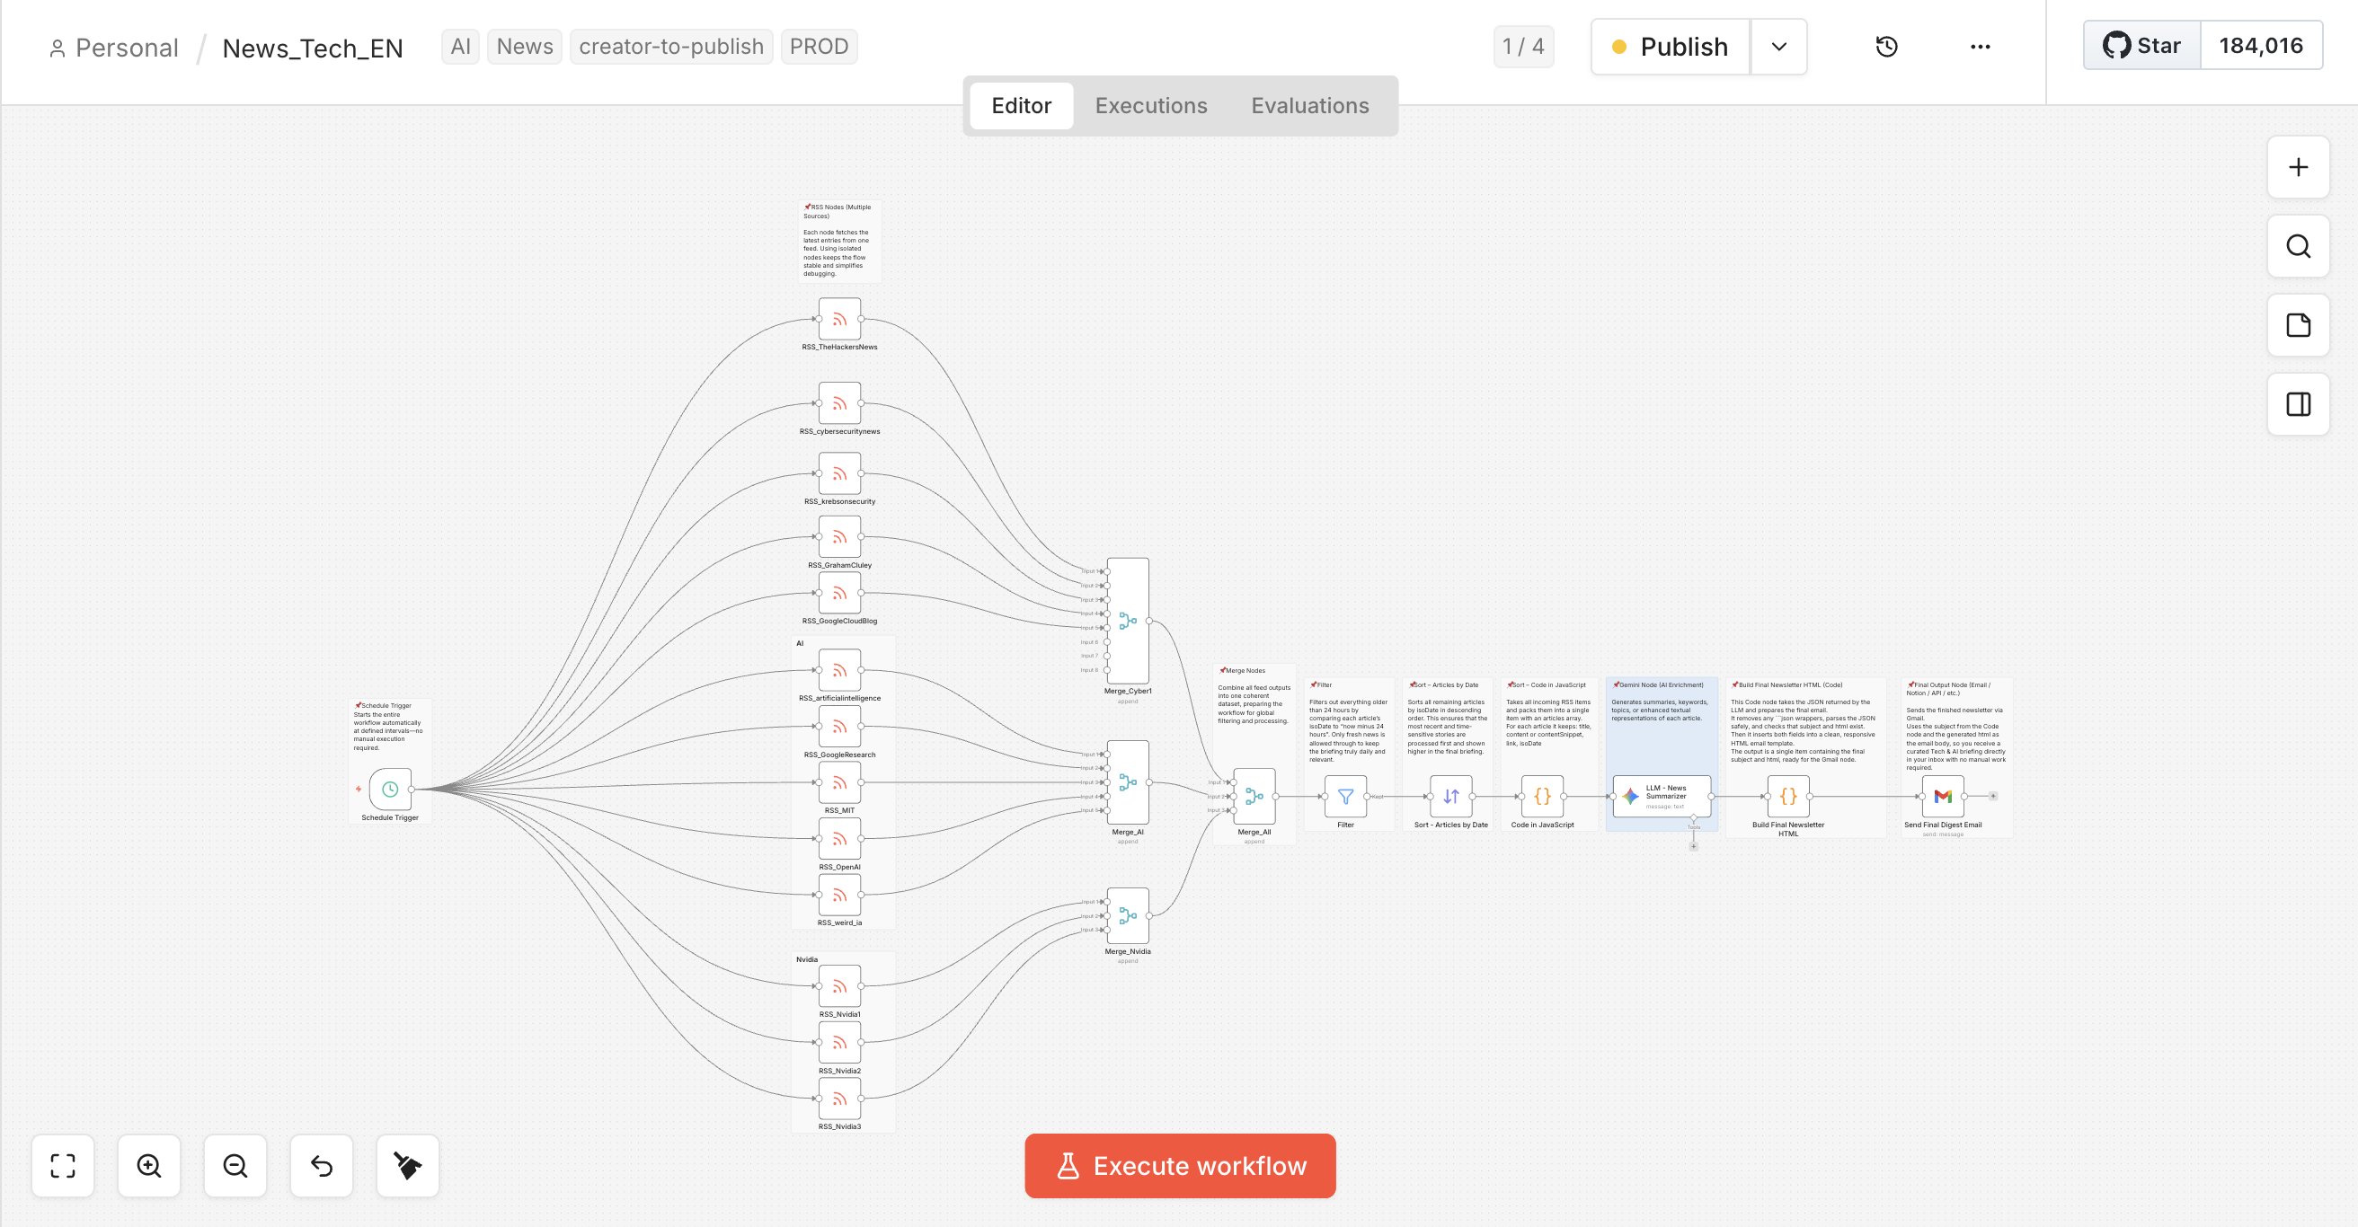Open the Send Final Digest Email Gmail node
2358x1227 pixels.
[x=1943, y=797]
